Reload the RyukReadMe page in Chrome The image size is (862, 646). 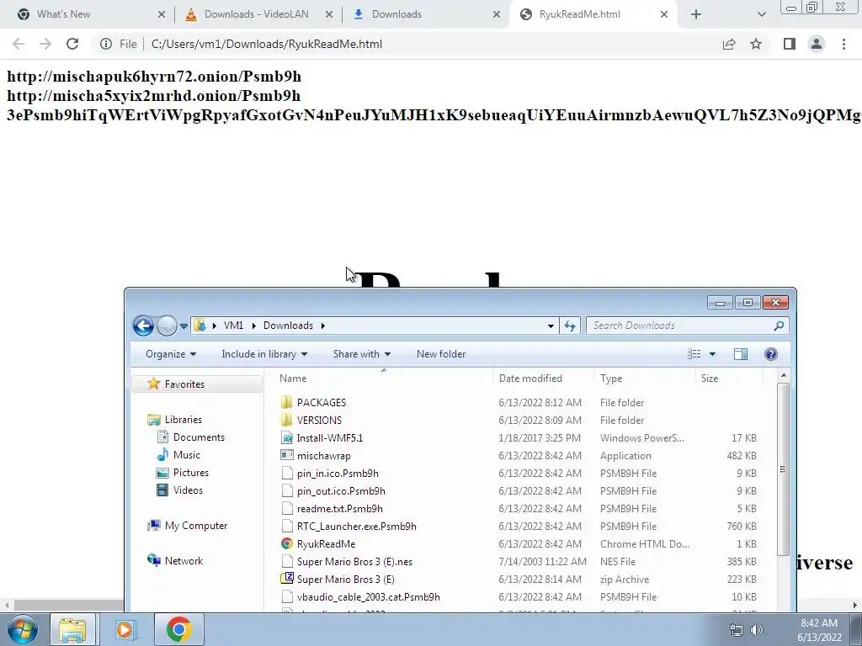click(x=72, y=44)
